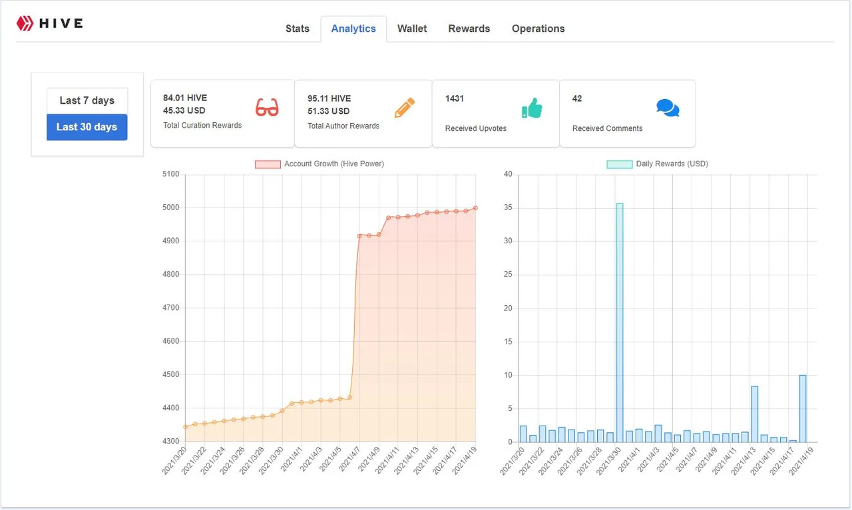Viewport: 852px width, 510px height.
Task: Switch to the Wallet tab
Action: pos(412,29)
